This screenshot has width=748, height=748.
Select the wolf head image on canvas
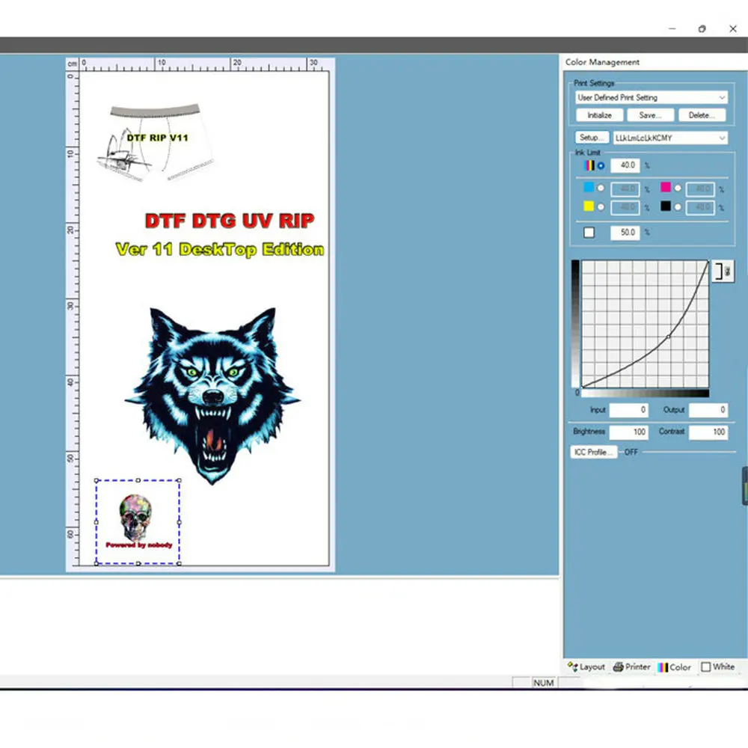[x=212, y=396]
